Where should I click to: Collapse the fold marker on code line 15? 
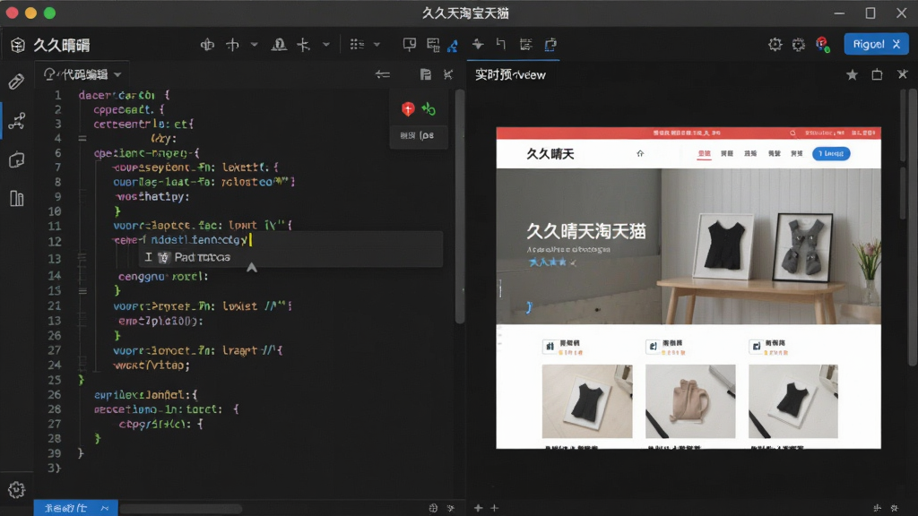[x=82, y=291]
